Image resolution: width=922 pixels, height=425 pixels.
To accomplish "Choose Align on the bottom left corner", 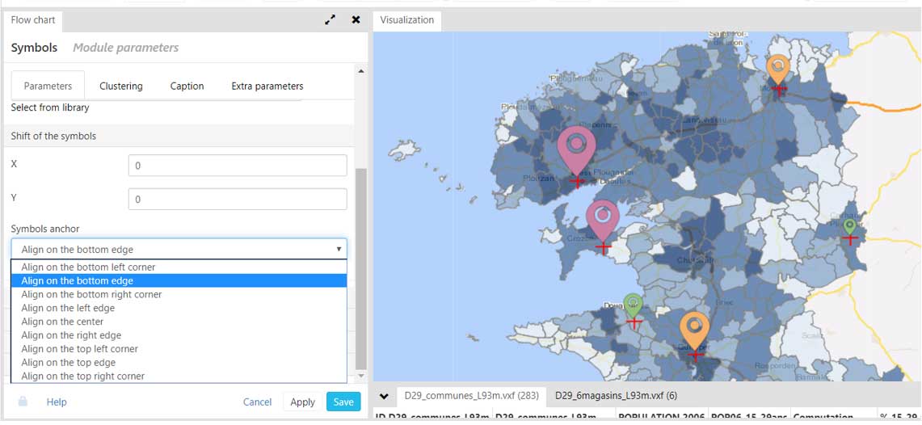I will pos(179,267).
